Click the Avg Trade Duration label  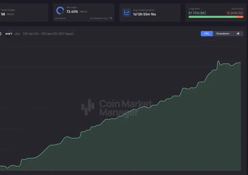[144, 10]
